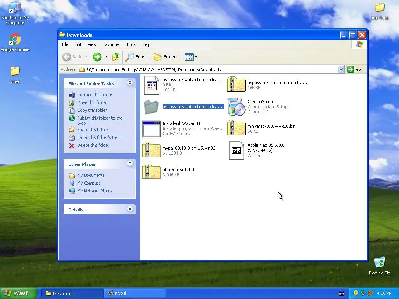Click Copy this folder
This screenshot has height=299, width=399.
[92, 110]
